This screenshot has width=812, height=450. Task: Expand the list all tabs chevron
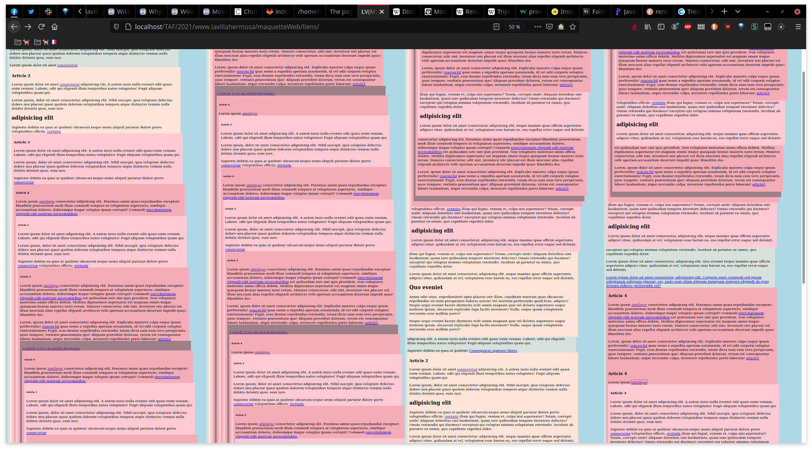(x=738, y=11)
